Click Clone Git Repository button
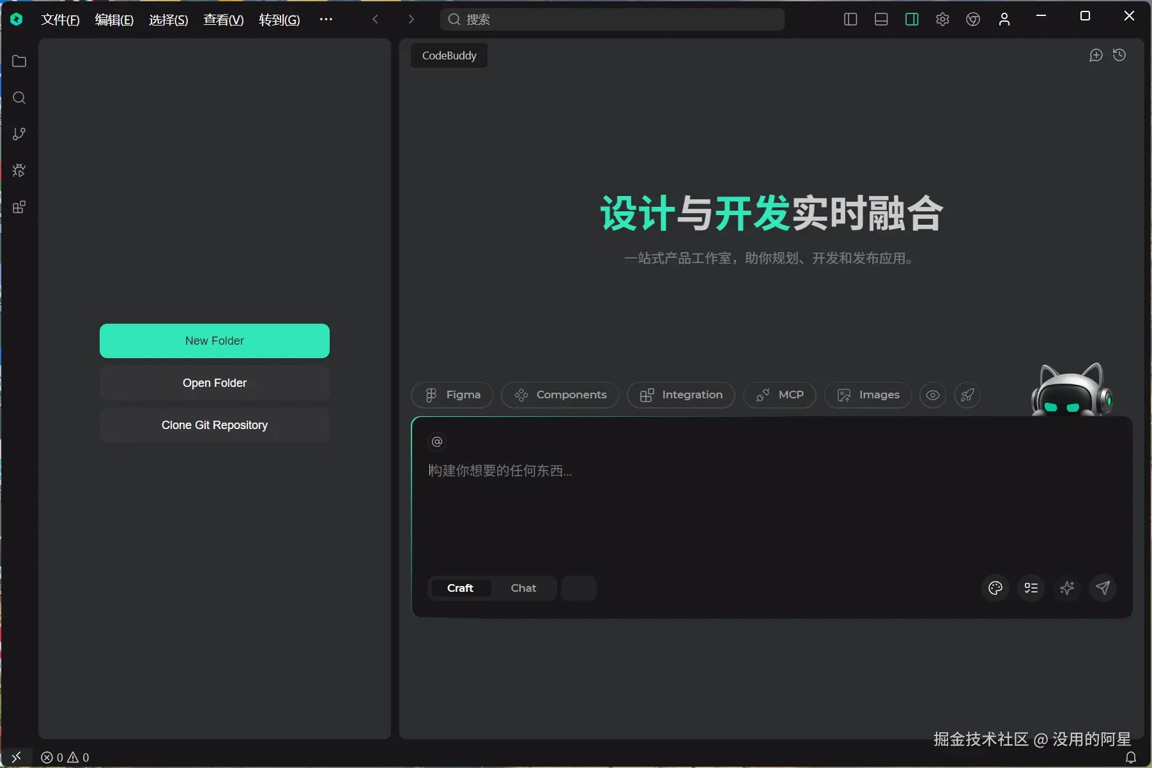 pyautogui.click(x=215, y=425)
